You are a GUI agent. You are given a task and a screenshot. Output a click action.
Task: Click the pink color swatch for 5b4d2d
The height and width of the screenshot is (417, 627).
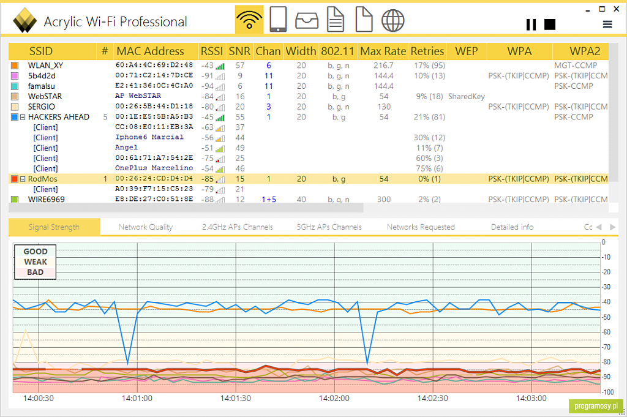[x=15, y=76]
